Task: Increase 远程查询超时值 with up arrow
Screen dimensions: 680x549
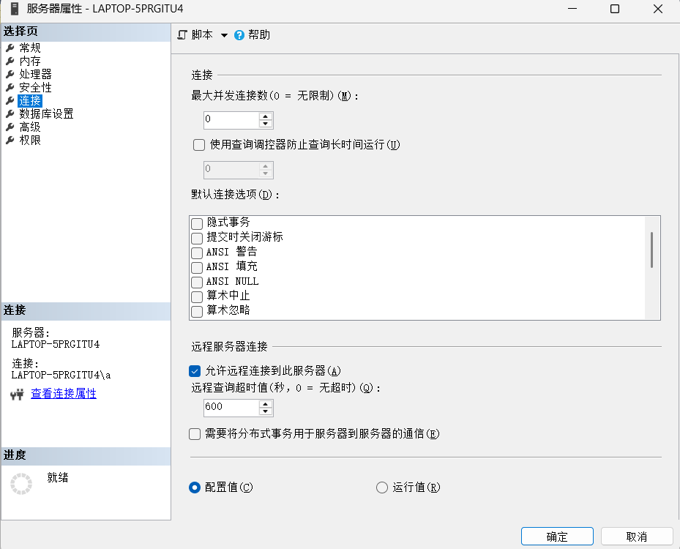Action: (x=266, y=404)
